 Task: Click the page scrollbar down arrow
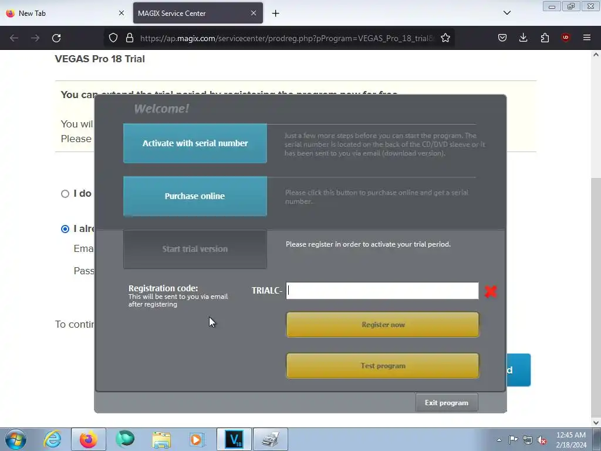[x=596, y=423]
